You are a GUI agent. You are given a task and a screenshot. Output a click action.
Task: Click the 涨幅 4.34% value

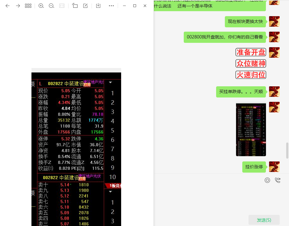(x=64, y=102)
